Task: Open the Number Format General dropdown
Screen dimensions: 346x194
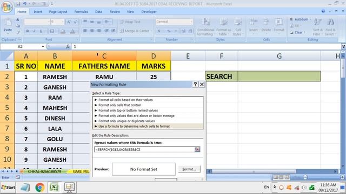Action: 191,22
